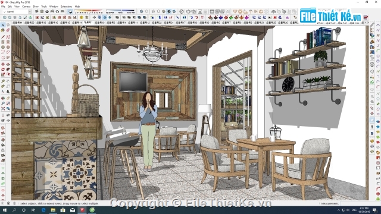This screenshot has height=214, width=381.
Task: Open the taskbar clock and date
Action: click(x=364, y=210)
